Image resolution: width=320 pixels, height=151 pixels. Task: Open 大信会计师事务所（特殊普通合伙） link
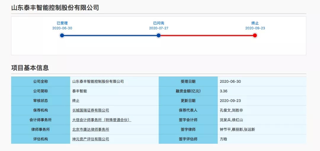coord(102,120)
